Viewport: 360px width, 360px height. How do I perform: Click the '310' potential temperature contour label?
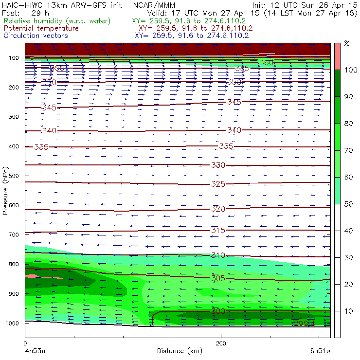tap(218, 255)
